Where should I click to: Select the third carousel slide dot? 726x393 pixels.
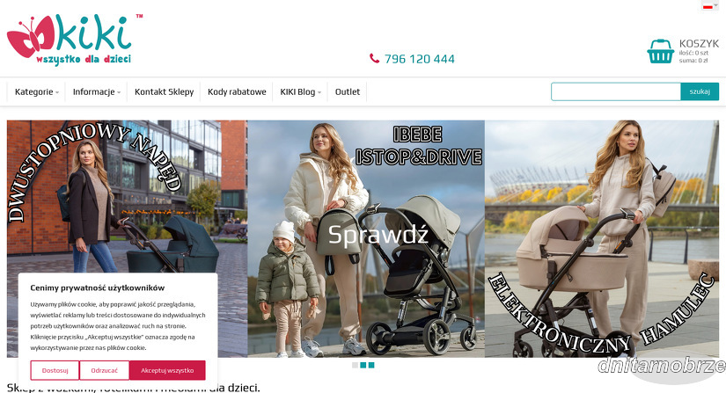(x=371, y=365)
